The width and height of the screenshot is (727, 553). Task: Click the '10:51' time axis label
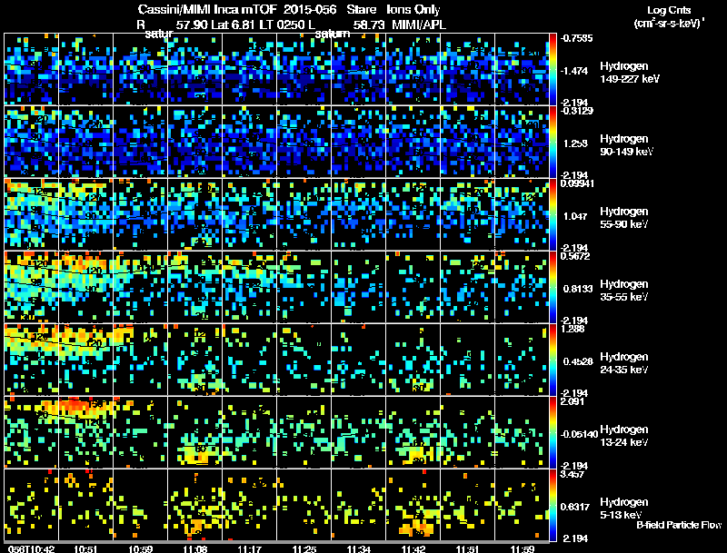pyautogui.click(x=85, y=549)
